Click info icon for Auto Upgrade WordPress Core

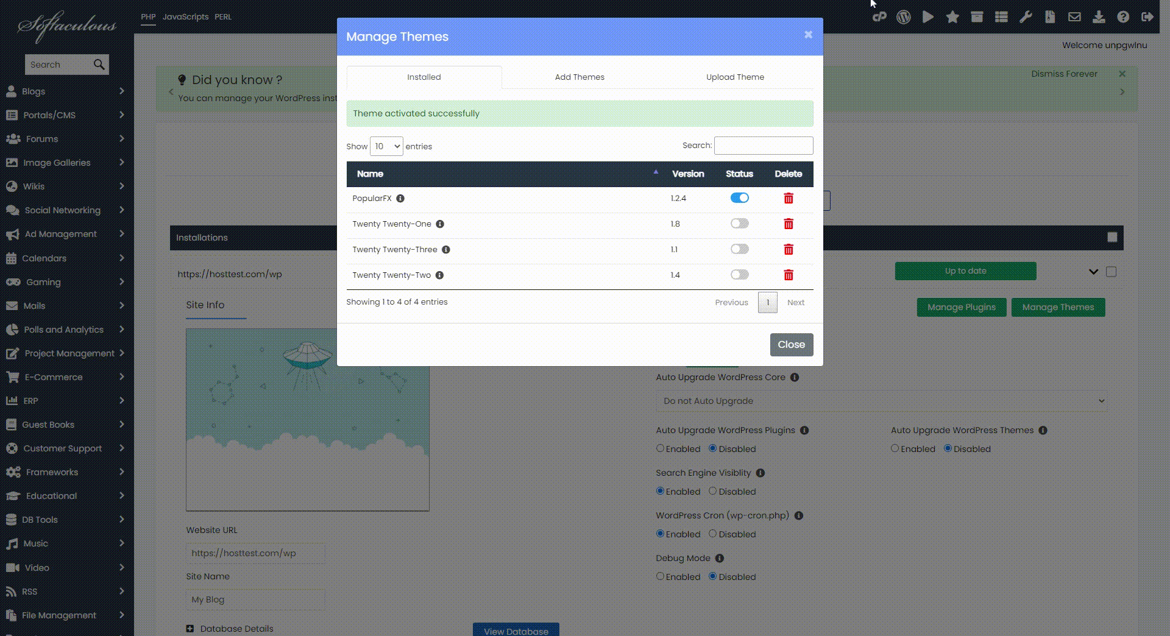tap(795, 378)
